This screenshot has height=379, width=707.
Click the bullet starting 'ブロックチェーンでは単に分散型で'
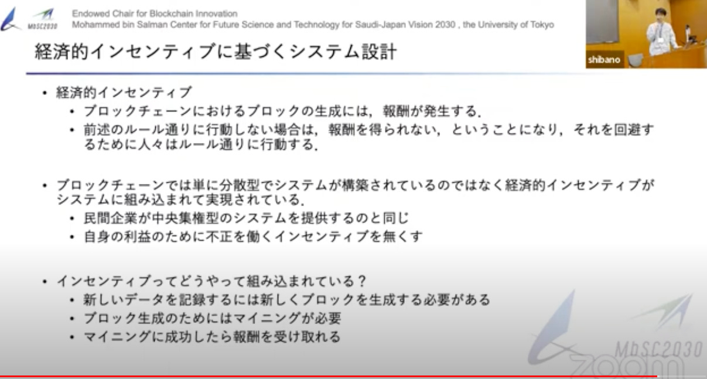355,185
